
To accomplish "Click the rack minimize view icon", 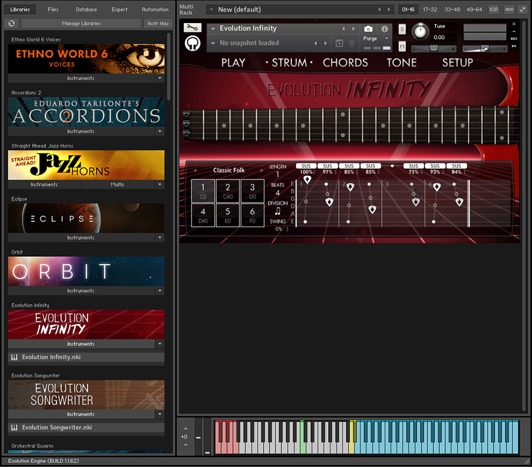I will coord(523,9).
